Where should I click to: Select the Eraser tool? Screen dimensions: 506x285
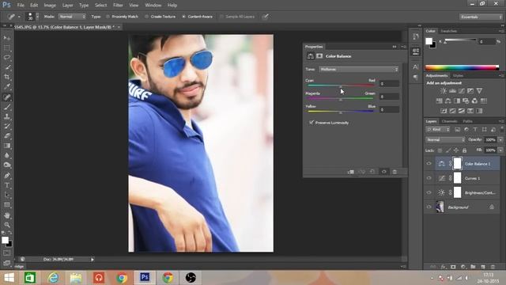point(7,136)
